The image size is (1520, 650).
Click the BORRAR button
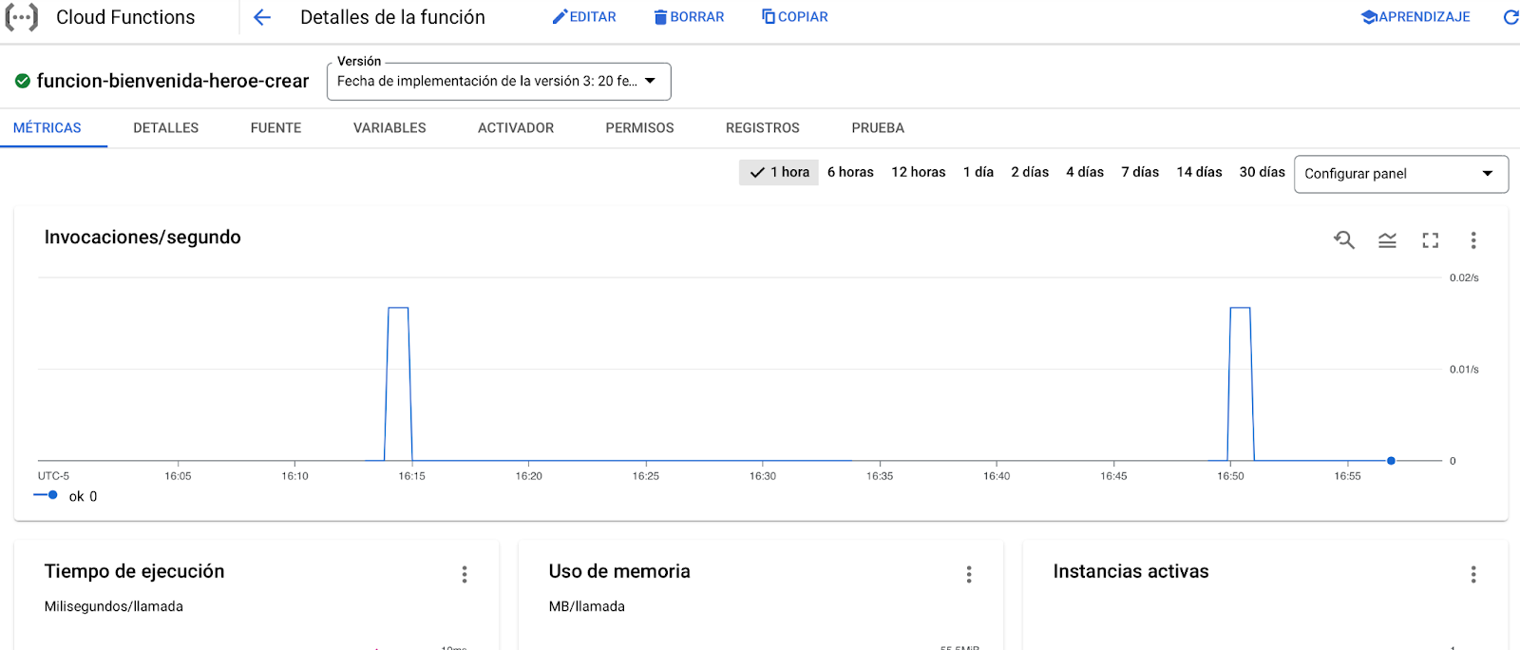[689, 17]
